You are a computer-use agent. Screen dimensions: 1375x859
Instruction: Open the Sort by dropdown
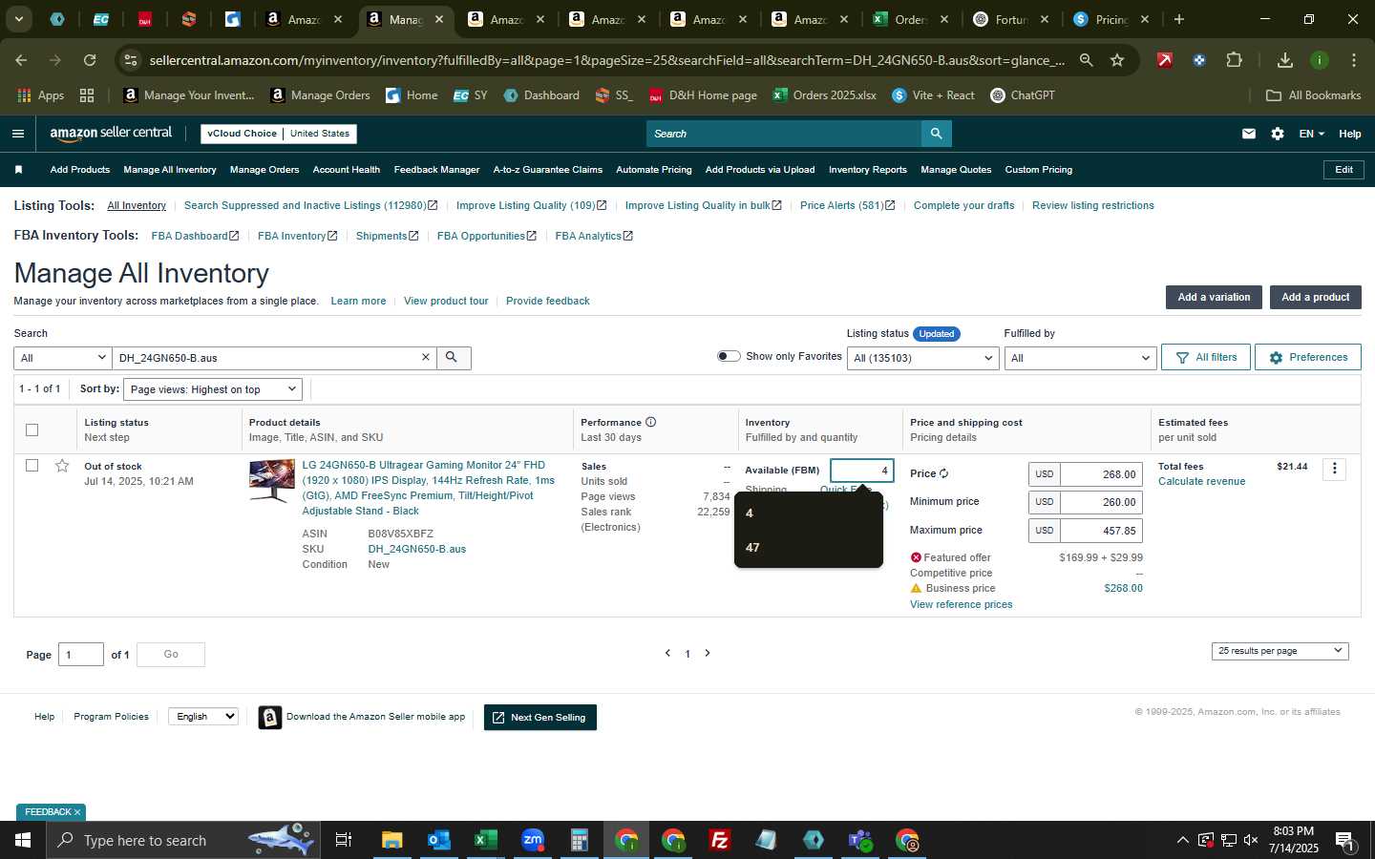click(213, 389)
